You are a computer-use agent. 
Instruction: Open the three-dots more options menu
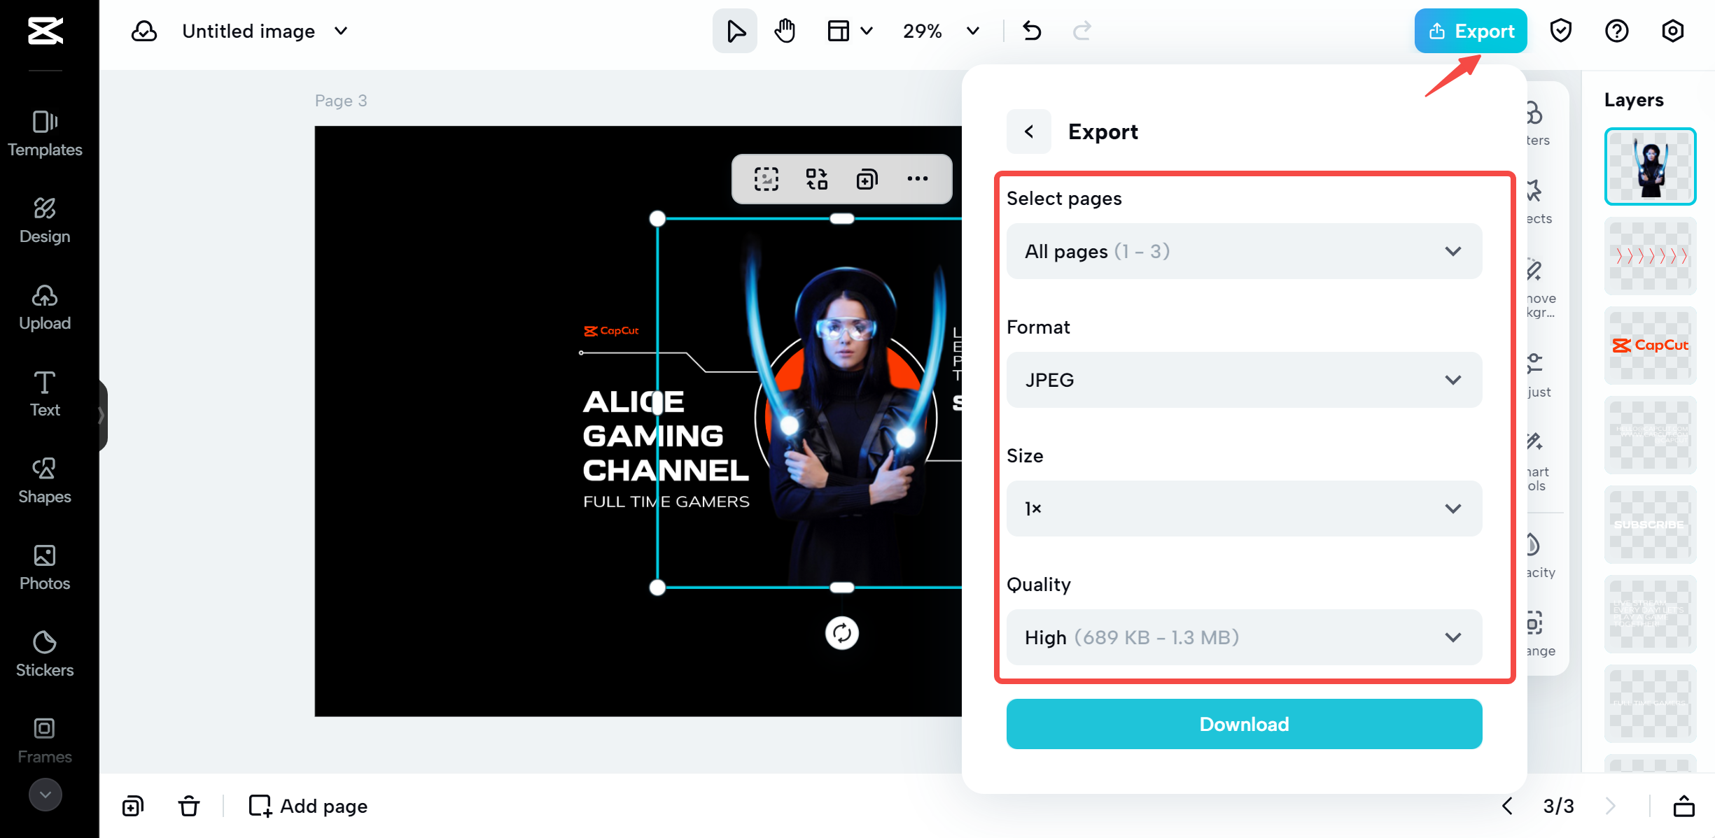click(x=917, y=179)
